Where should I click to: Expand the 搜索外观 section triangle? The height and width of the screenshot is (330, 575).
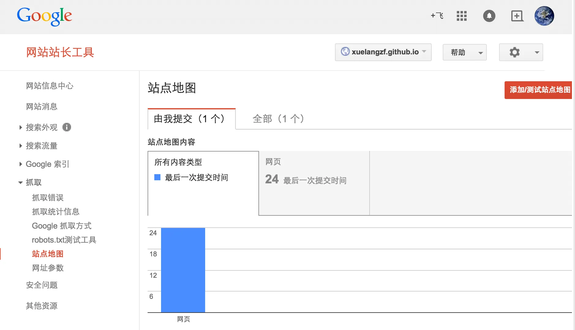[21, 127]
